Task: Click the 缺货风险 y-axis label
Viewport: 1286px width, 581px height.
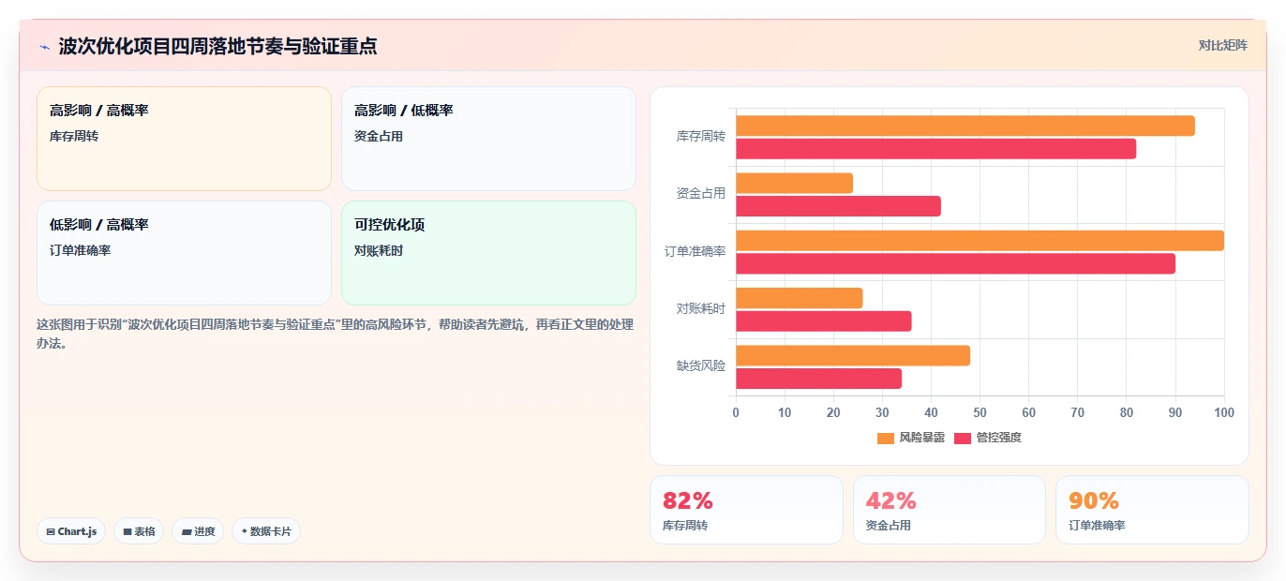Action: [701, 366]
